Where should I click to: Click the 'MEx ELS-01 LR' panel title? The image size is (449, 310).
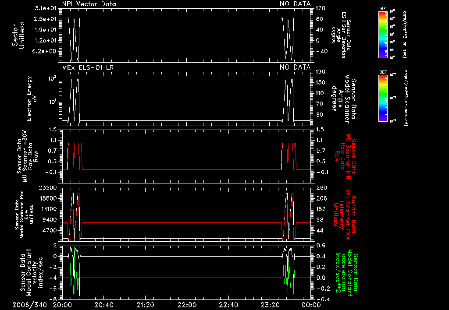(x=88, y=67)
